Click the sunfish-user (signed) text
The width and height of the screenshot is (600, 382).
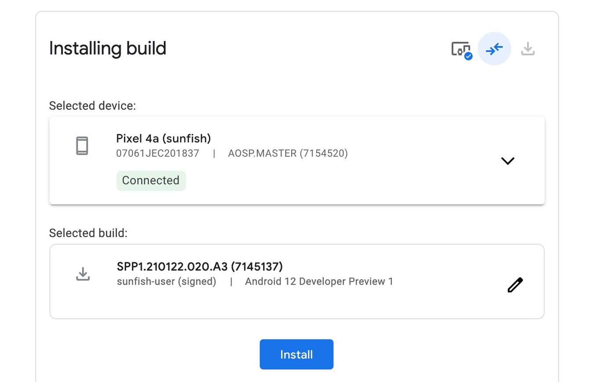tap(166, 281)
